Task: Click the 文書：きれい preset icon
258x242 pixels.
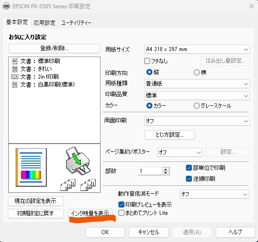Action: click(15, 69)
